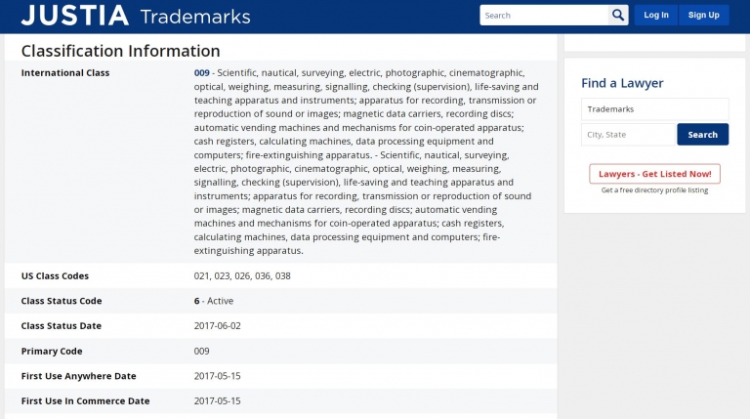Select the 6 - Active status value
Screen dimensions: 750x419
point(213,301)
